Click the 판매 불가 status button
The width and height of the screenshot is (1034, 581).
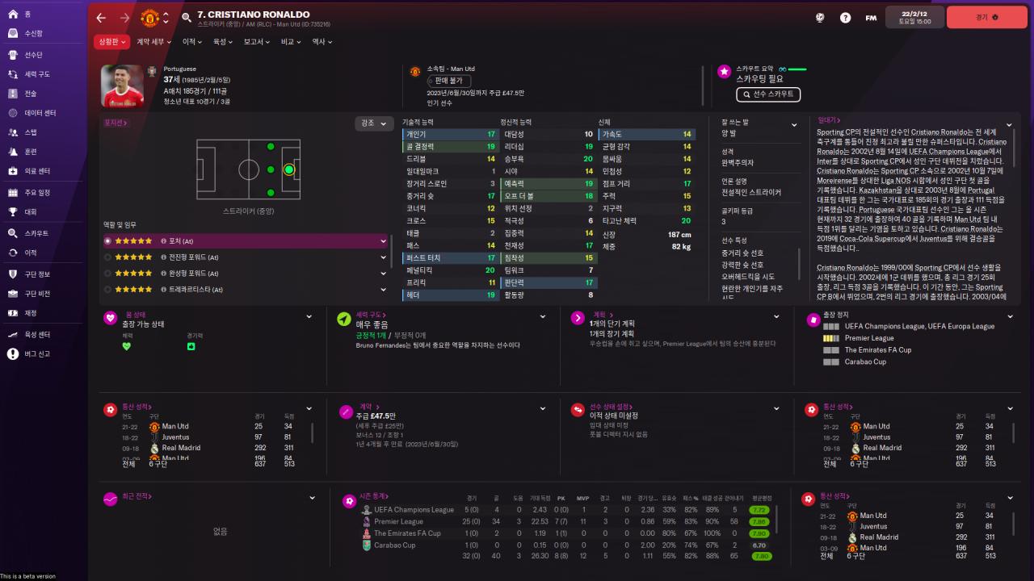coord(449,81)
